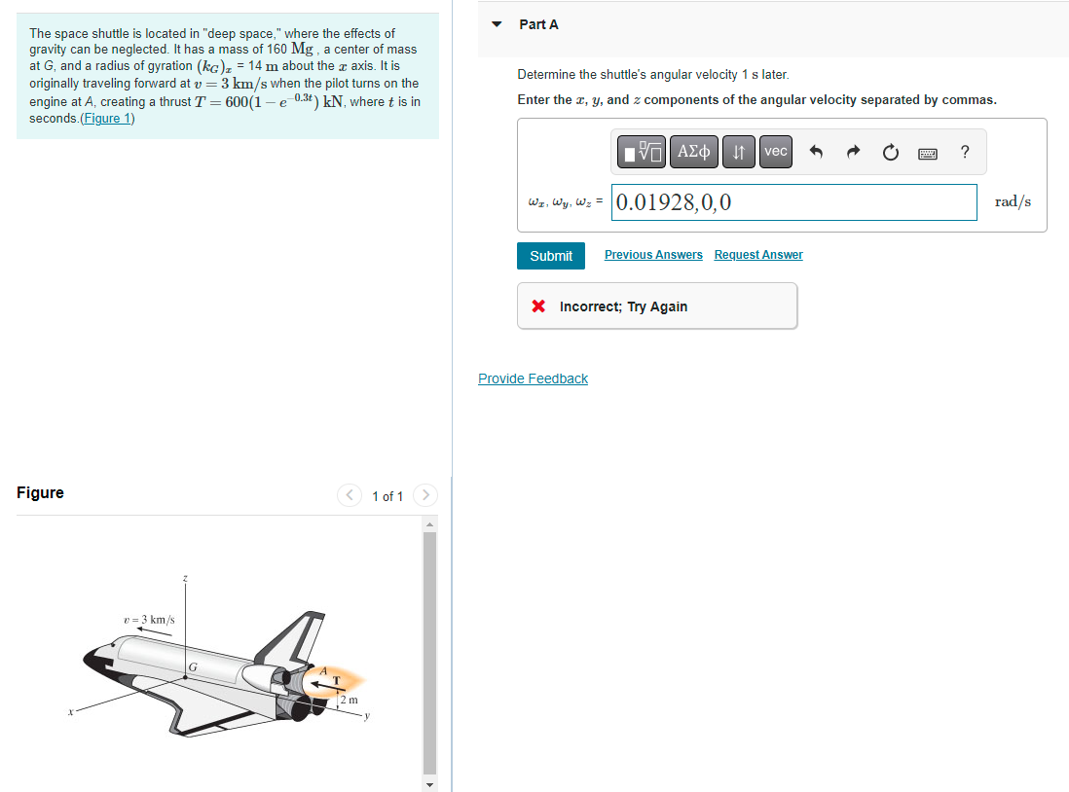Open Provide Feedback
Viewport: 1069px width, 792px height.
pyautogui.click(x=533, y=378)
